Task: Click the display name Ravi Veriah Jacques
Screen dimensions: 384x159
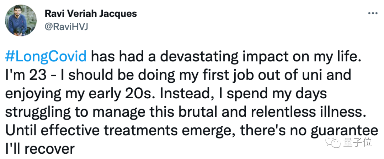Action: coord(91,14)
